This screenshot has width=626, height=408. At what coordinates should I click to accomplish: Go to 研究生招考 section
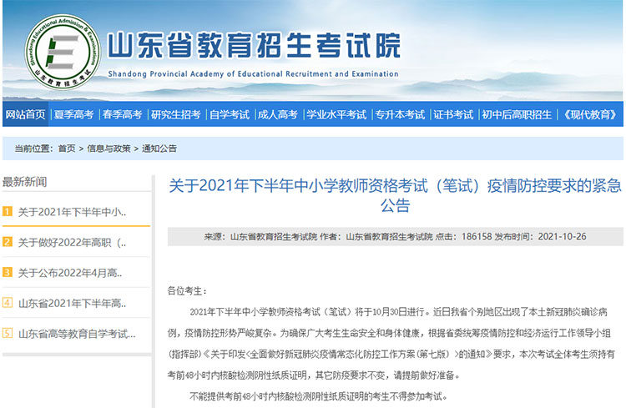(x=175, y=114)
